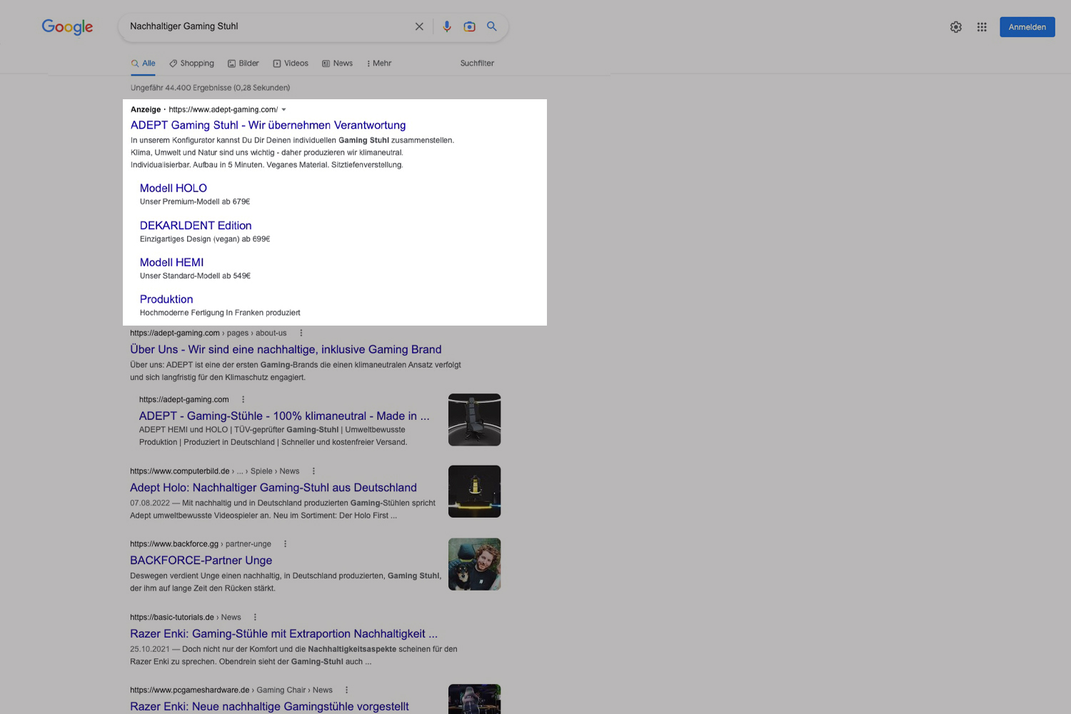
Task: Click the Google logo
Action: (x=67, y=27)
